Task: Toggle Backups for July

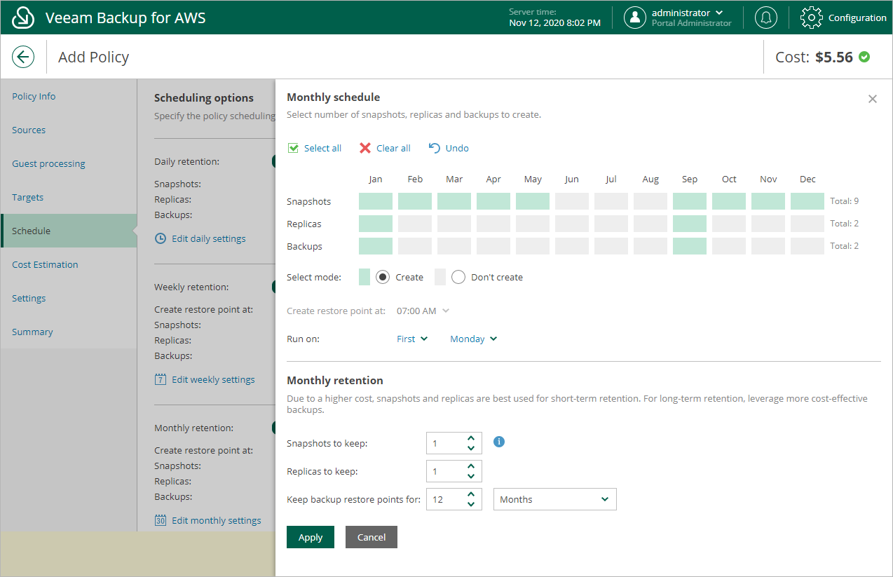Action: pos(611,246)
